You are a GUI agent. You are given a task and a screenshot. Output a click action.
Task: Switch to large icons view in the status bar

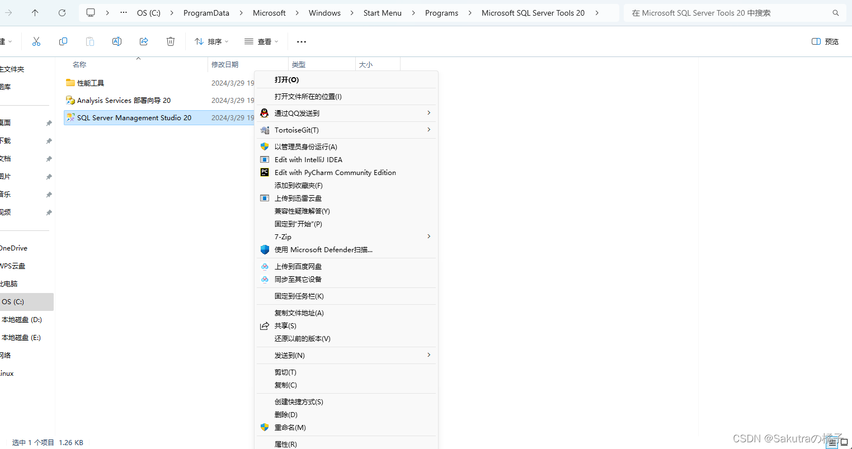coord(844,442)
